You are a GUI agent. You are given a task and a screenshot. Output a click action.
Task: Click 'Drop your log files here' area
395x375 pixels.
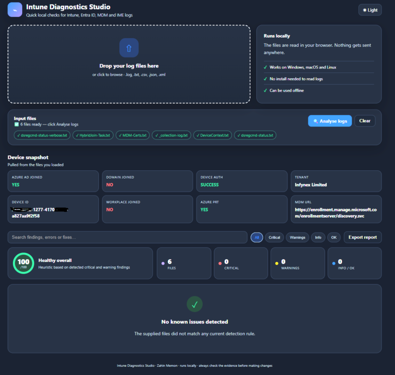(x=129, y=64)
